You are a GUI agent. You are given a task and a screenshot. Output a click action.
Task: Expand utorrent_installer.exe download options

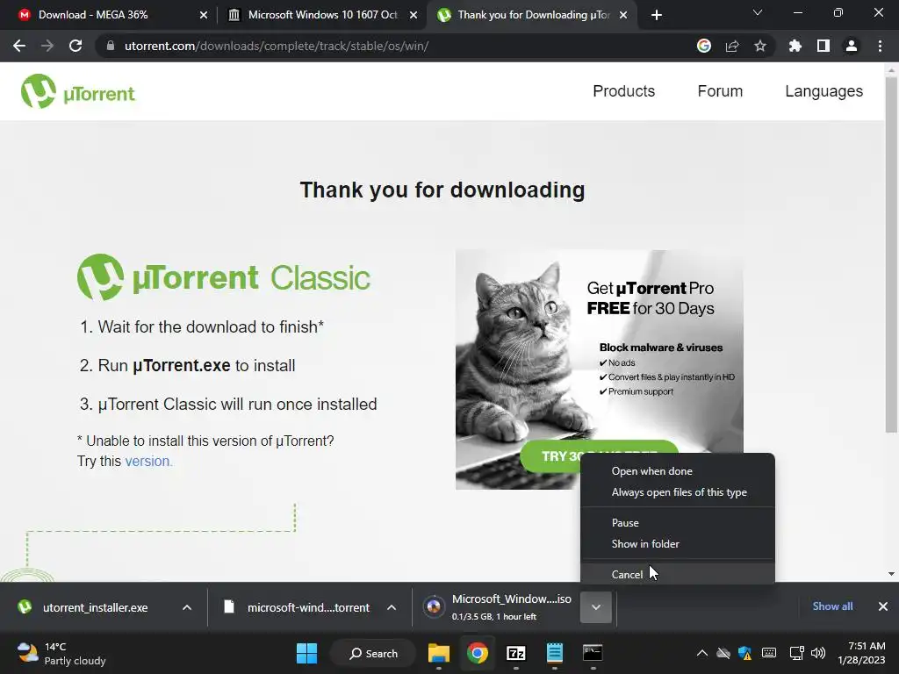coord(187,607)
